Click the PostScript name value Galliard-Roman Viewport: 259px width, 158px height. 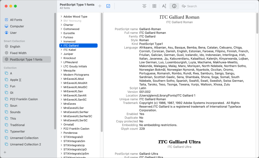[x=150, y=29]
